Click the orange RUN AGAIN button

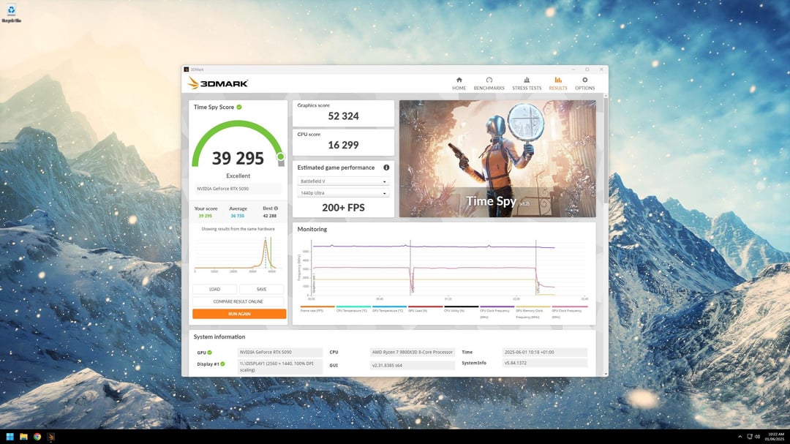[239, 314]
